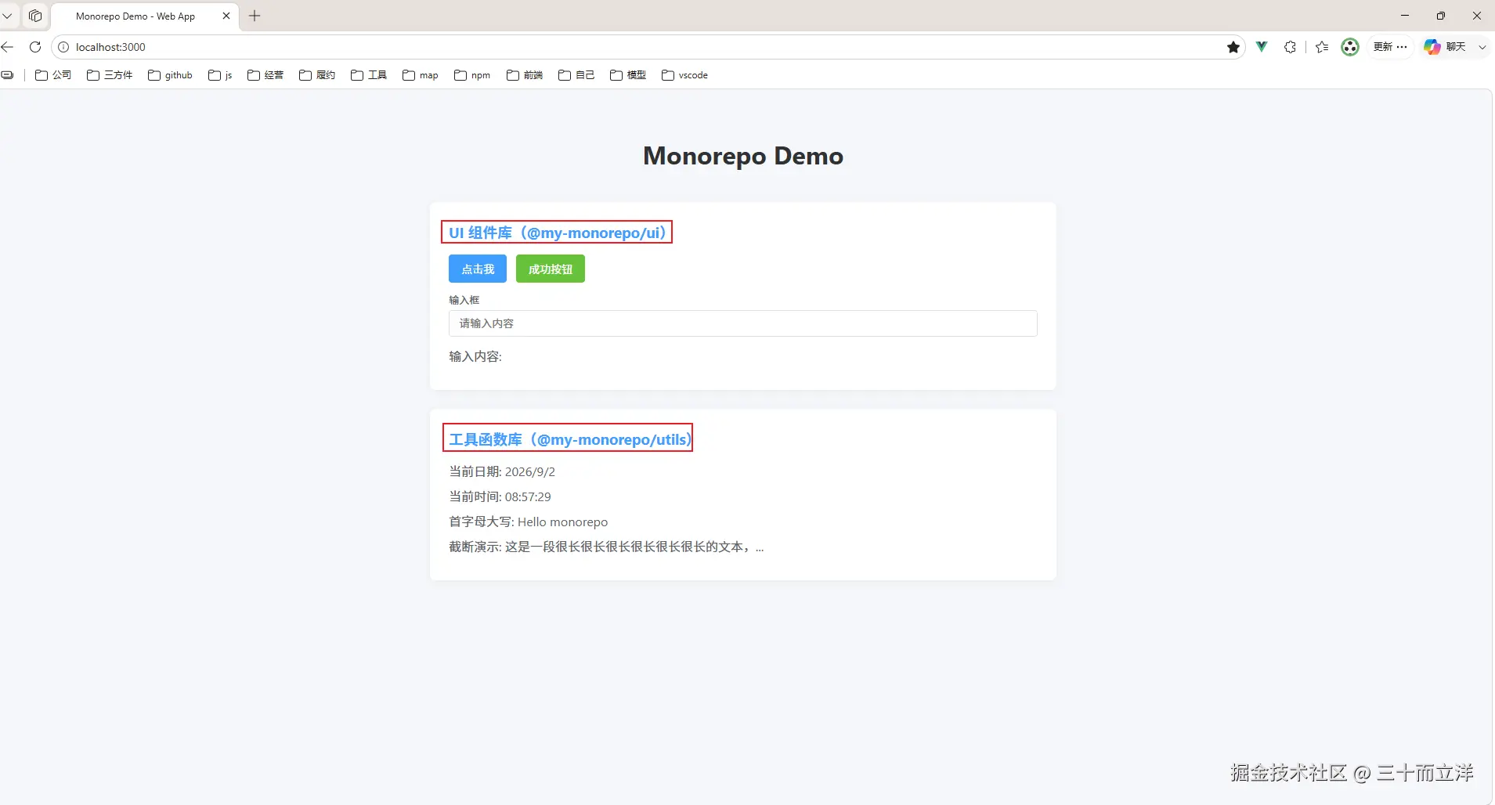Focus the 请输入内容 input field
1495x805 pixels.
point(743,323)
